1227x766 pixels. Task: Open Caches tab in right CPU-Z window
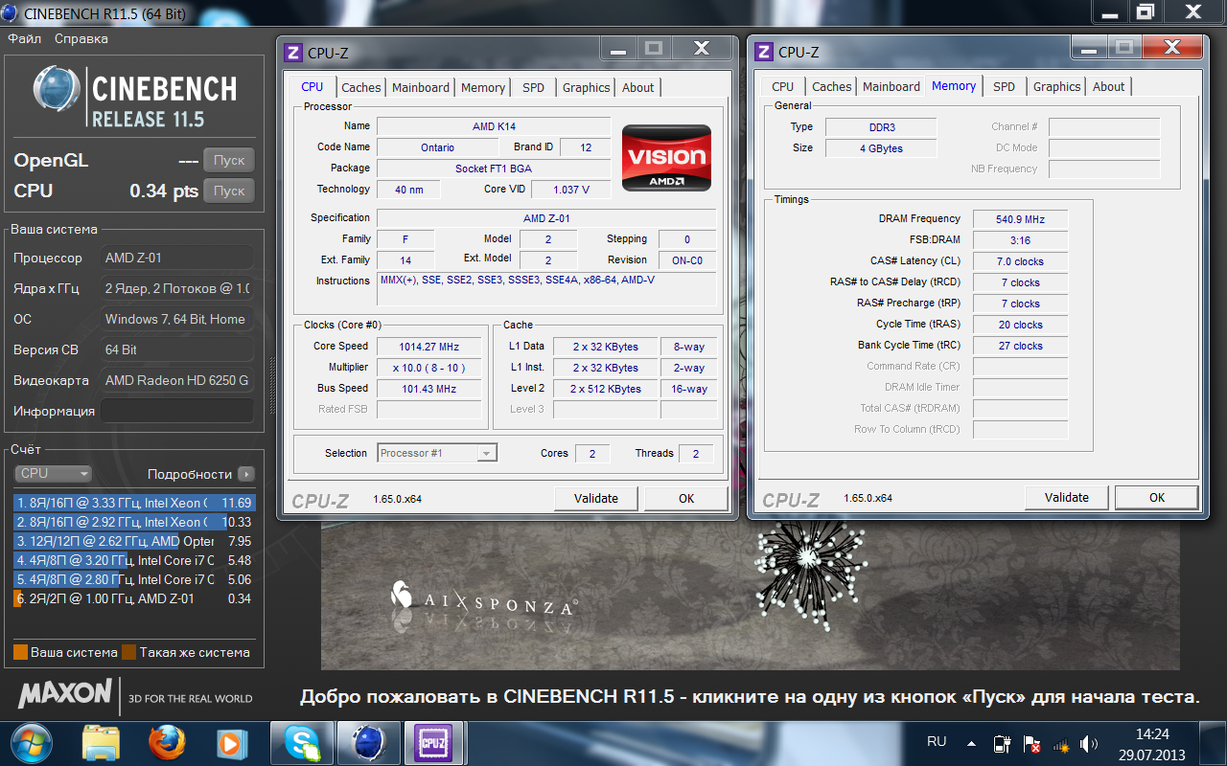(832, 86)
